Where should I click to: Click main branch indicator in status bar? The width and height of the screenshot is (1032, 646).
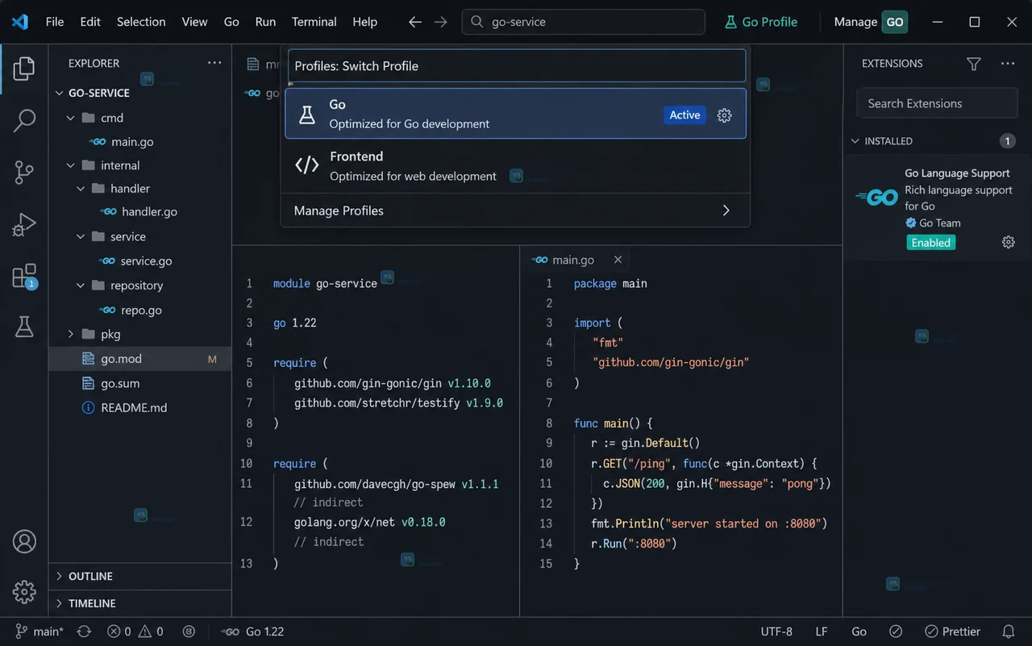[x=40, y=631]
